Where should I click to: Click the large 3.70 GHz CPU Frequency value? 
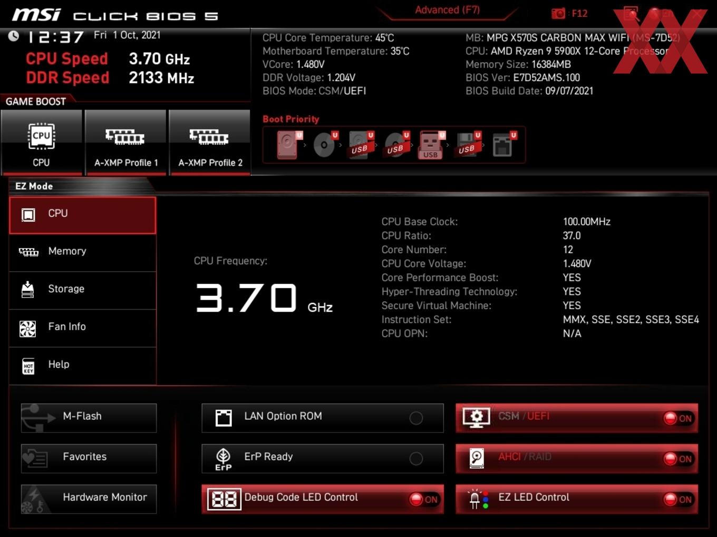click(264, 299)
